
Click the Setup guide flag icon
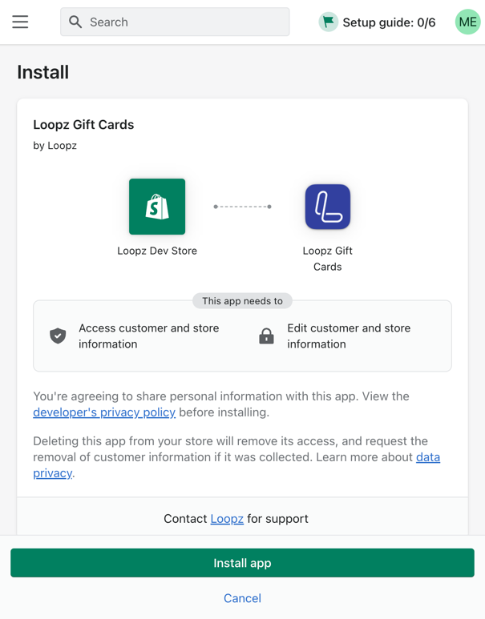[328, 22]
